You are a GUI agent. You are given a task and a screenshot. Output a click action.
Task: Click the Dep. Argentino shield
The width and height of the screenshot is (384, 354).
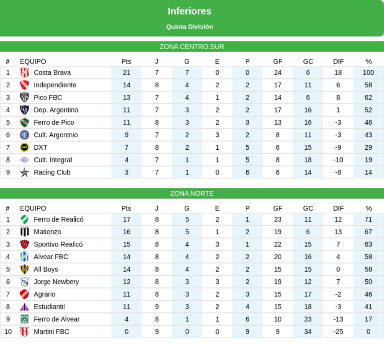[24, 110]
